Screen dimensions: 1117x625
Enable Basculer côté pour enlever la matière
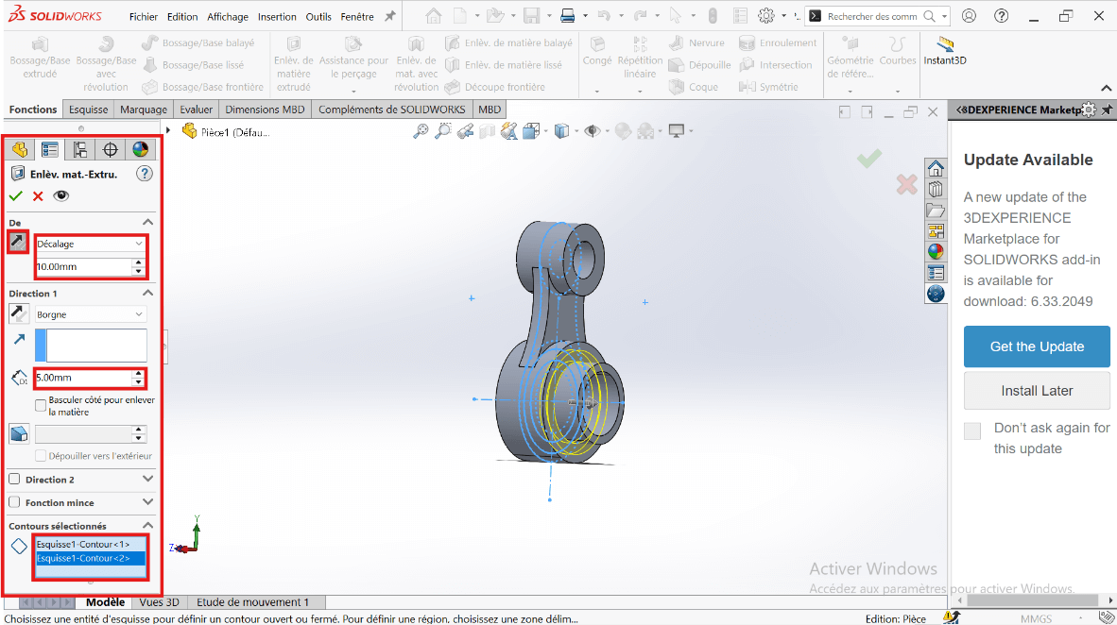(41, 406)
